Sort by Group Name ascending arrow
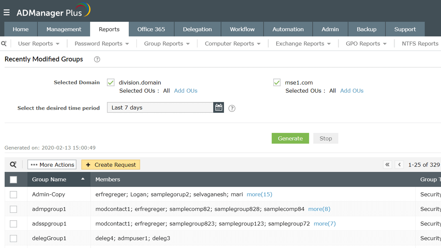 pos(83,179)
